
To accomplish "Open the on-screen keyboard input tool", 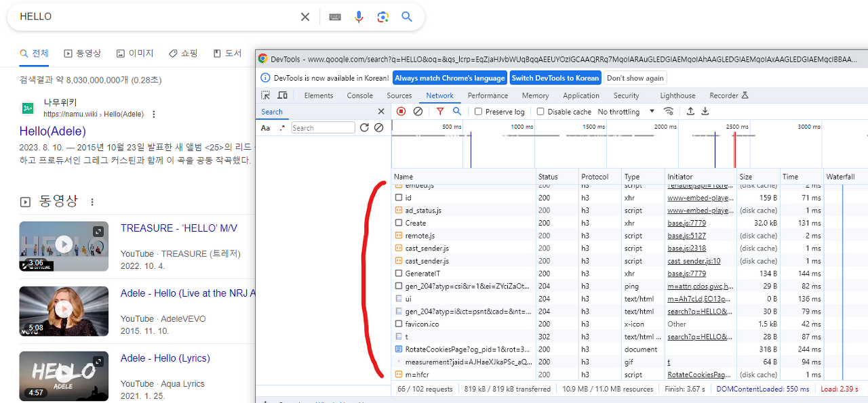I will (335, 17).
